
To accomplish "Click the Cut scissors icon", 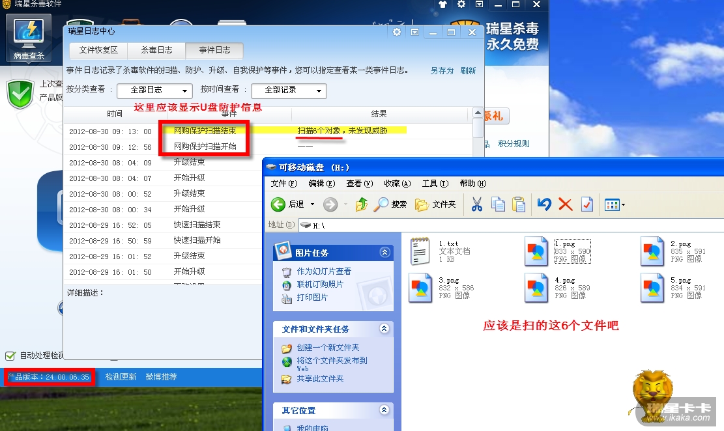I will pyautogui.click(x=477, y=204).
